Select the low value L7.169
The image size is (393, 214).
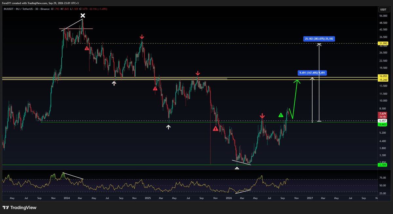point(74,9)
